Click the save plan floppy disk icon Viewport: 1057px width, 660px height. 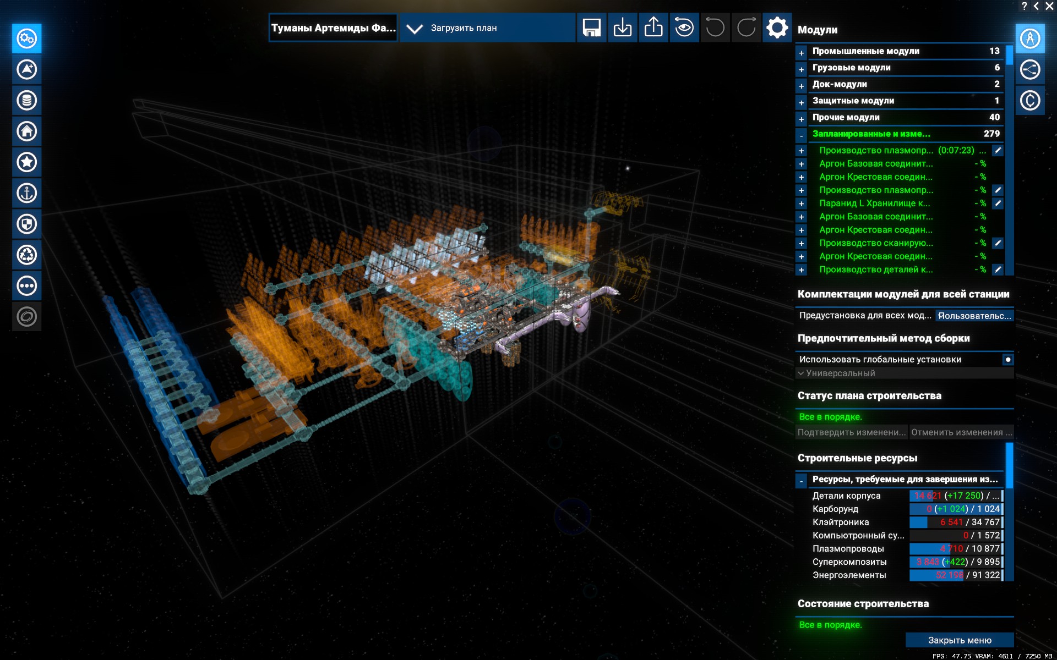(591, 28)
